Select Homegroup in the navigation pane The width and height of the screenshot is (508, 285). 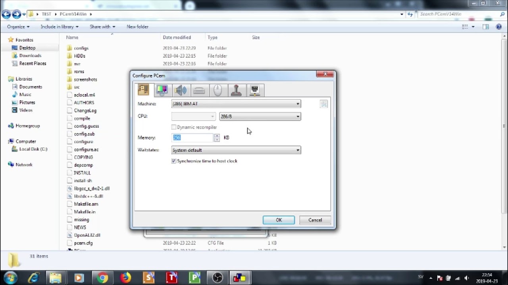(27, 125)
